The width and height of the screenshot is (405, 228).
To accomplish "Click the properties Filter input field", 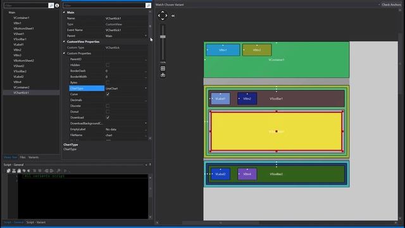I will click(104, 5).
